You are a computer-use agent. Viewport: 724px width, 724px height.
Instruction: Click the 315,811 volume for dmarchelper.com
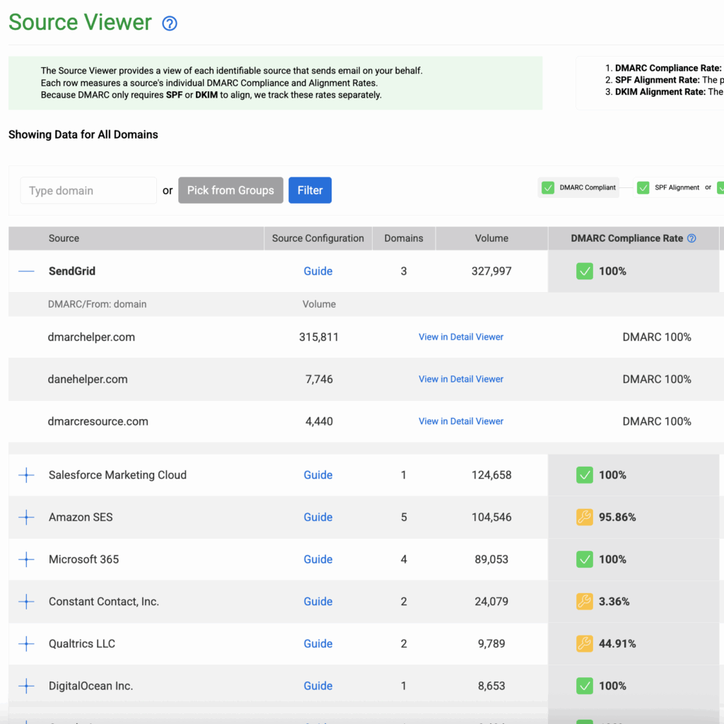point(319,337)
